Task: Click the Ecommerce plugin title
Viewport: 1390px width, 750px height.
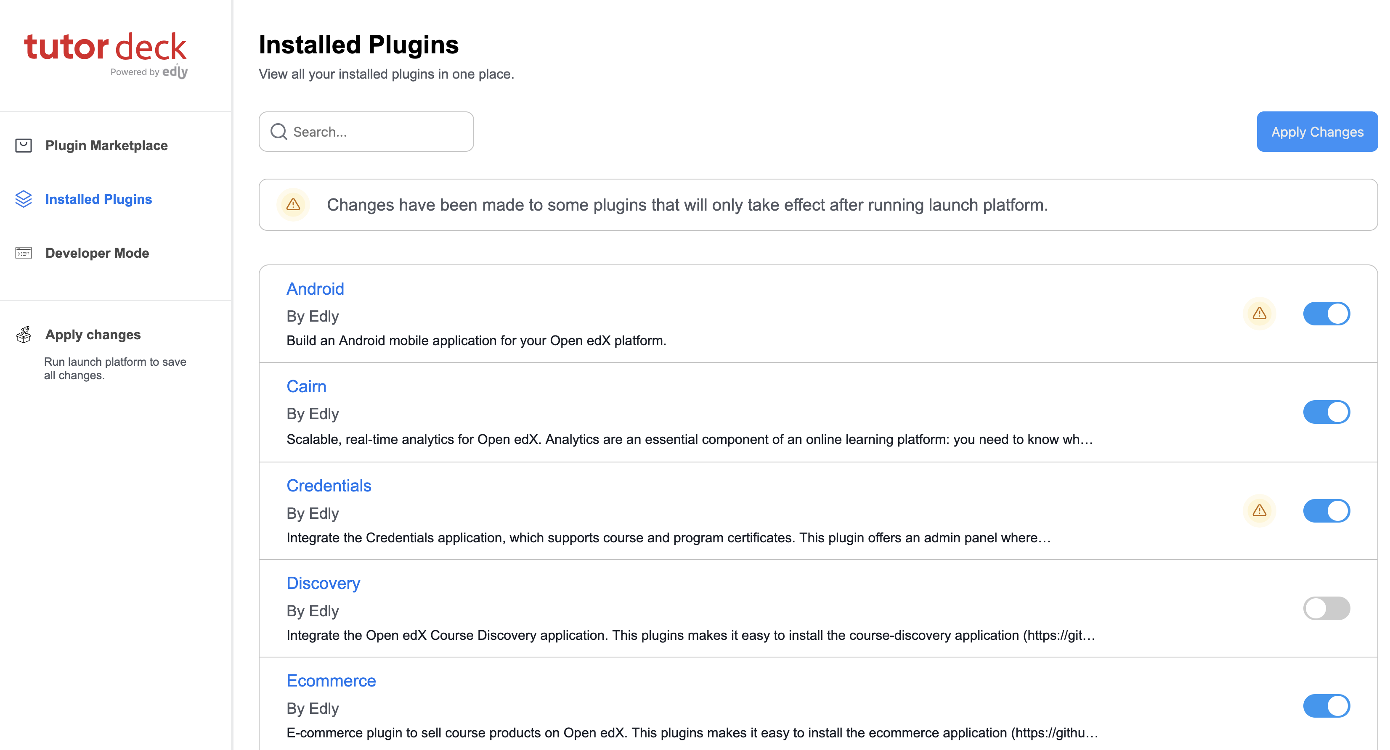Action: 332,681
